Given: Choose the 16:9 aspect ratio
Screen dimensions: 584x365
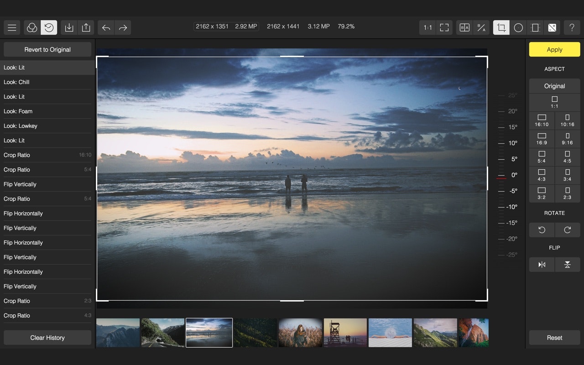Looking at the screenshot, I should point(542,139).
